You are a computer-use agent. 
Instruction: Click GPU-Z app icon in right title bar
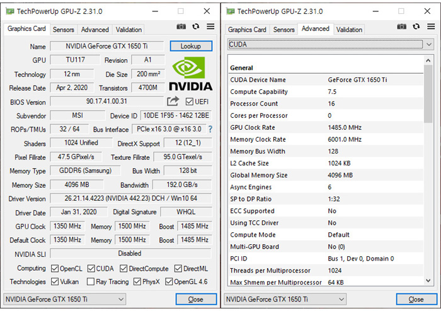(231, 11)
